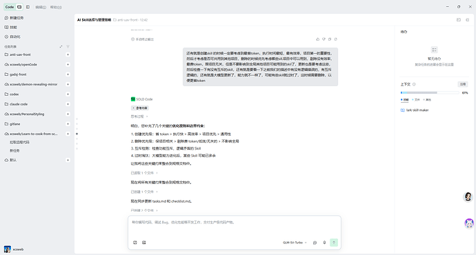Toggle the sidebar panel icon in title bar
Viewport: 476px width, 255px height.
tap(28, 7)
